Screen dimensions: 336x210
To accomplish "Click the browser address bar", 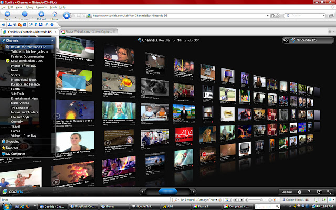I will tap(179, 16).
